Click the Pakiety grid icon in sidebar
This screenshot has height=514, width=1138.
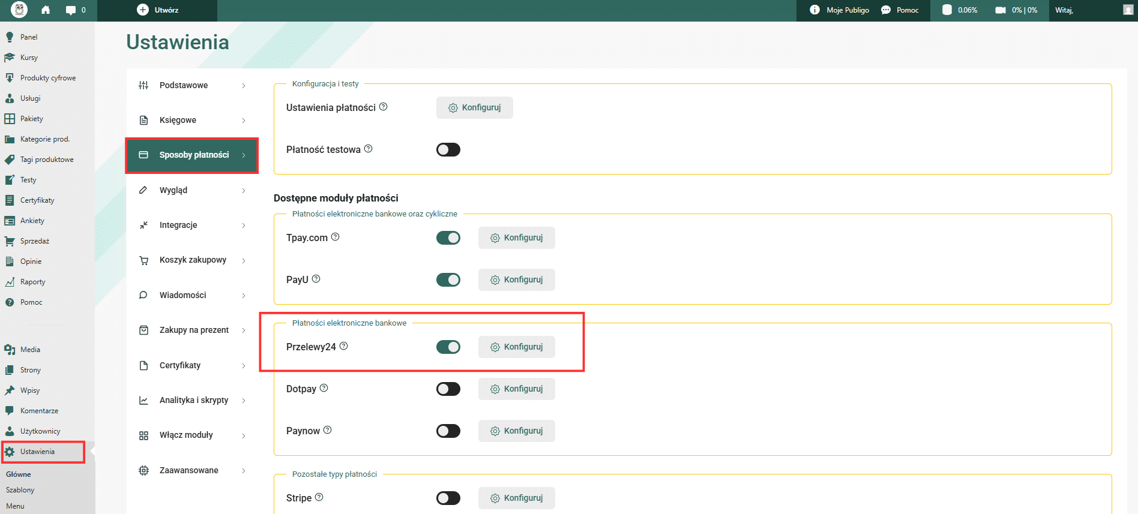10,119
